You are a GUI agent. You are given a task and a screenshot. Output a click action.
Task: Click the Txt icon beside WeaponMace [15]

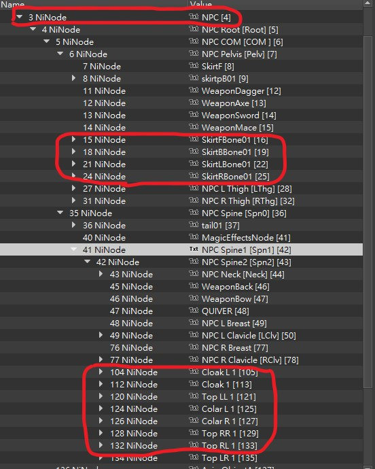pos(194,127)
